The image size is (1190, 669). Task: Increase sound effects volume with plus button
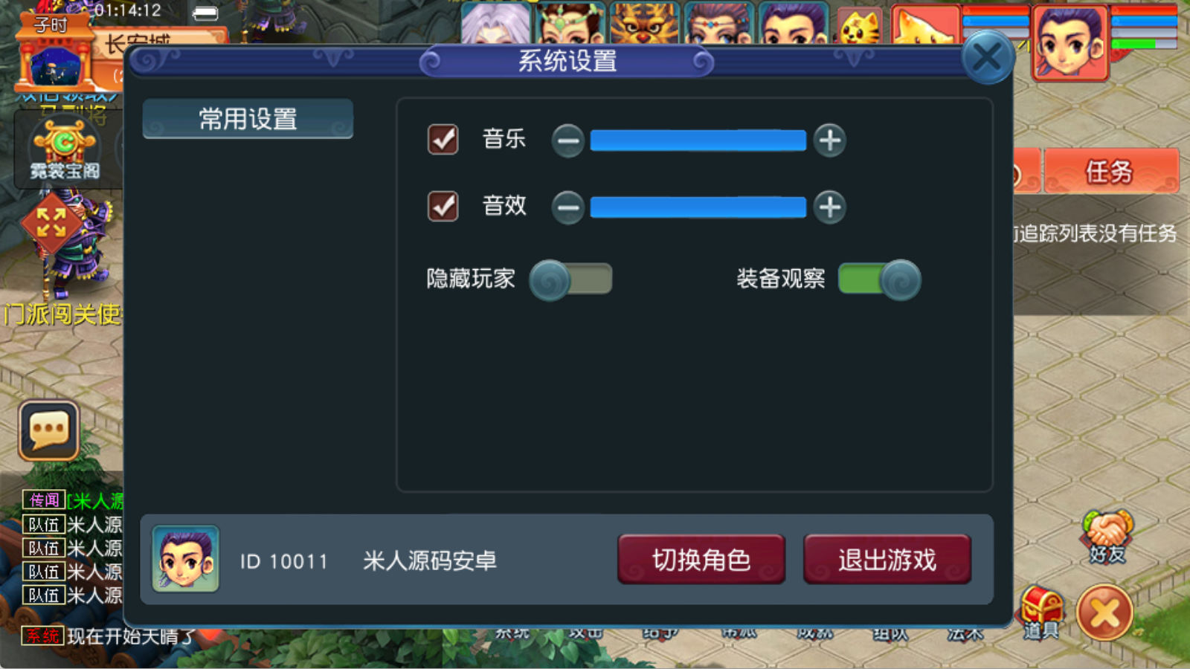[x=829, y=207]
